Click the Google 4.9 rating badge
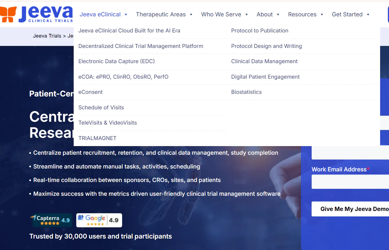This screenshot has height=250, width=389. (x=99, y=220)
